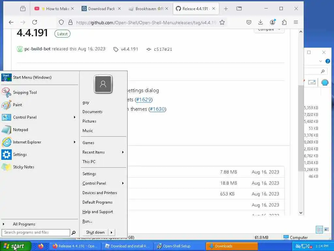Expand Recent Items submenu
This screenshot has width=334, height=251.
[x=123, y=152]
